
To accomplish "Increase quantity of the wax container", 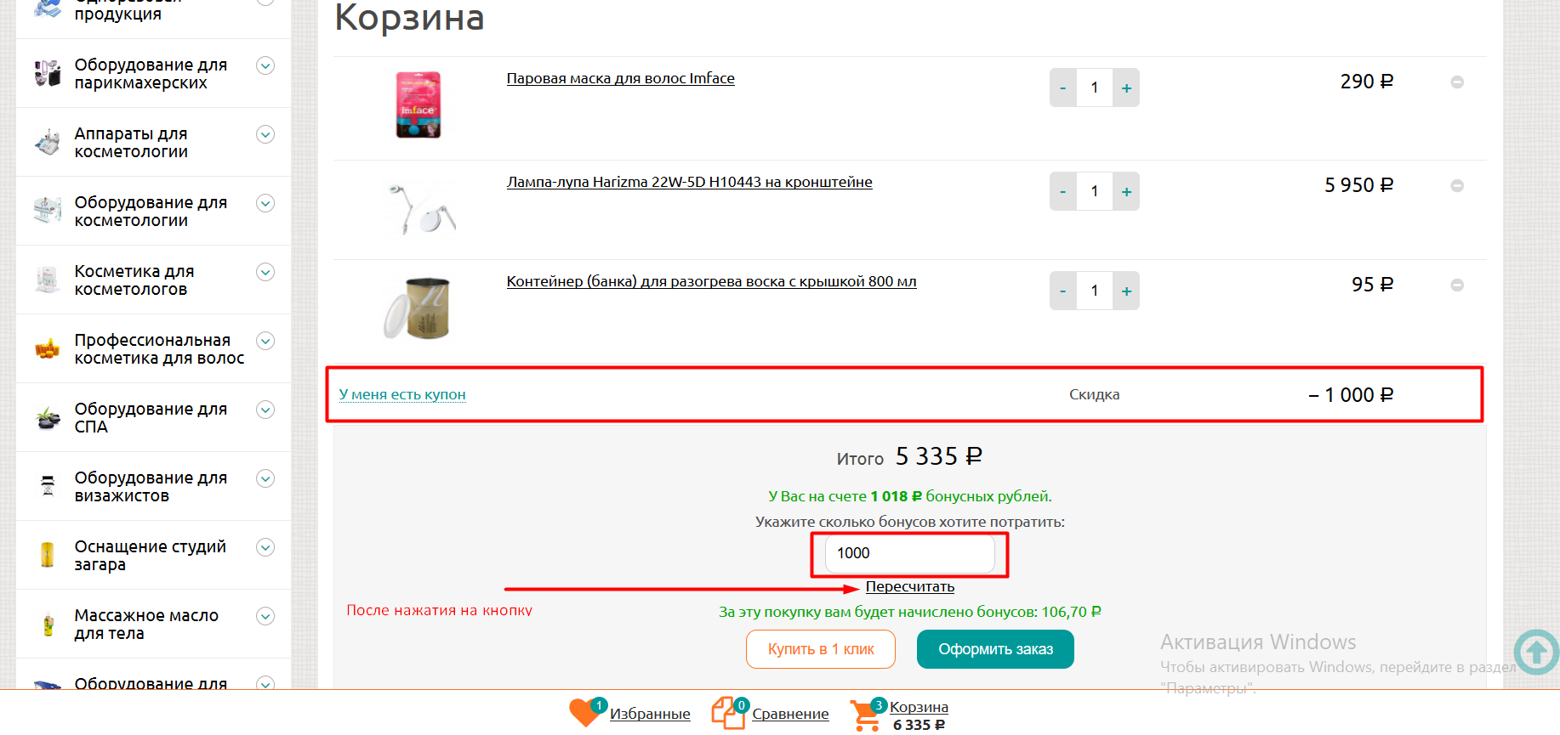I will [x=1126, y=291].
